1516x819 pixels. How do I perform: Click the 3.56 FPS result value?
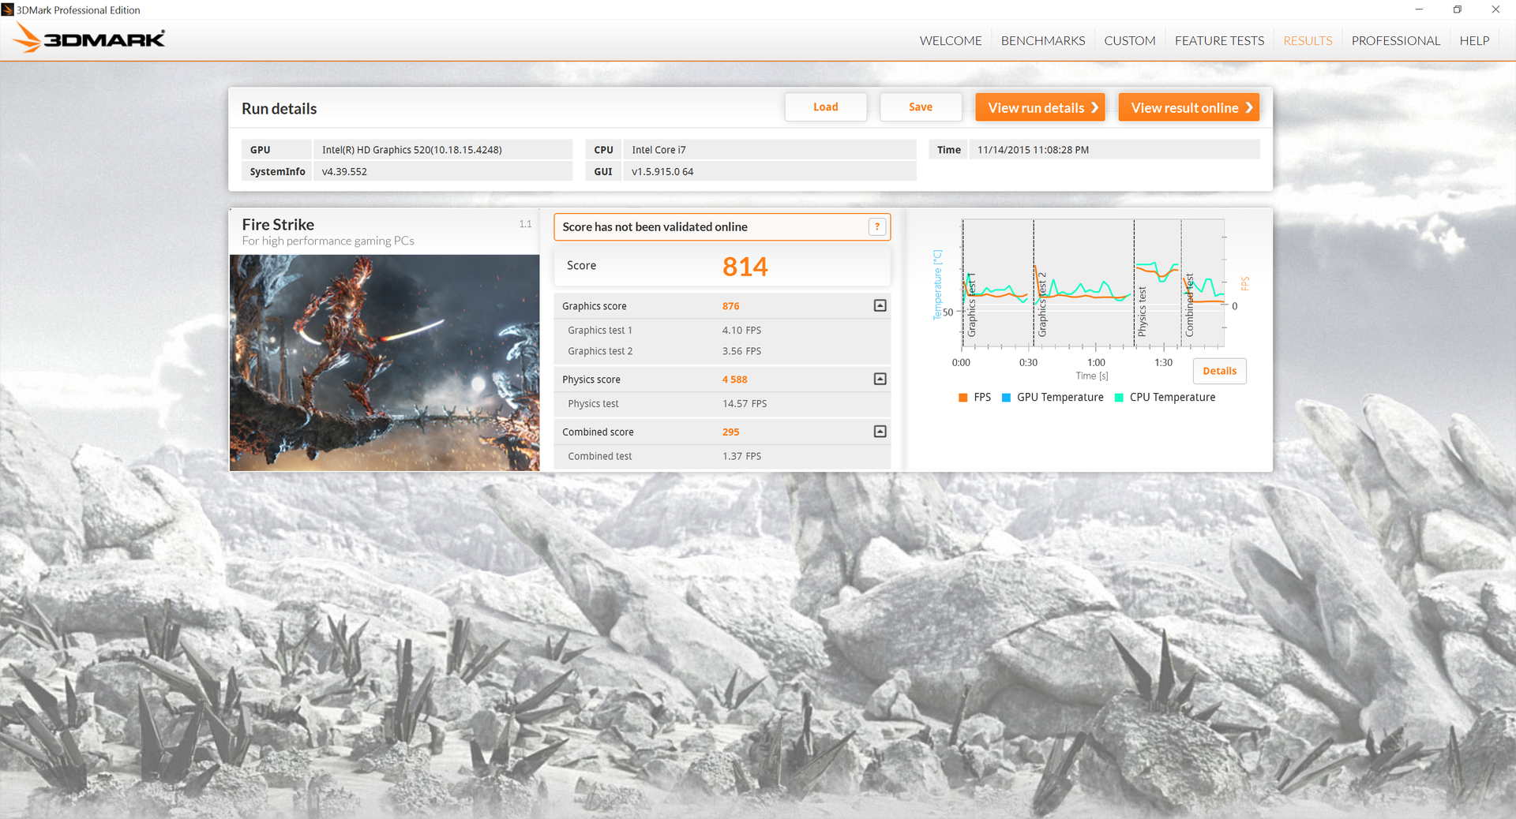click(741, 351)
